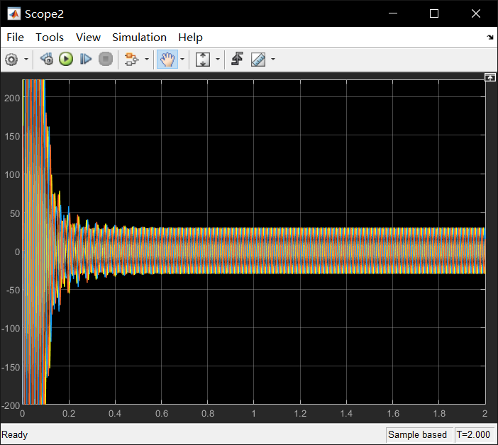Expand the axis scaling dropdown arrow
Screen dimensions: 498x445
pyautogui.click(x=218, y=60)
